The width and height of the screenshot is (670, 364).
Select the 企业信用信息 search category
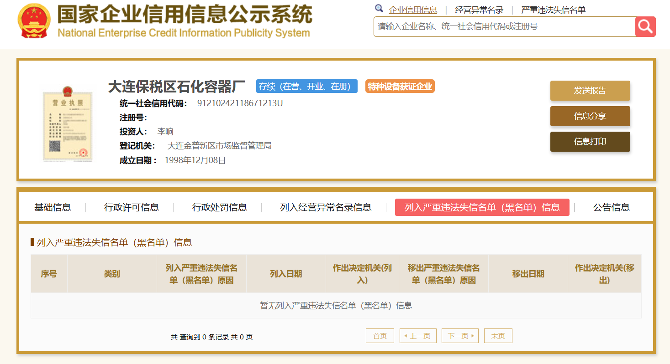click(x=413, y=10)
